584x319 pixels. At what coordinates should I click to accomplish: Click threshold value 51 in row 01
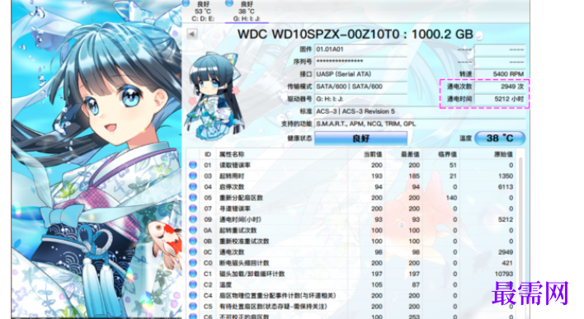(x=453, y=165)
